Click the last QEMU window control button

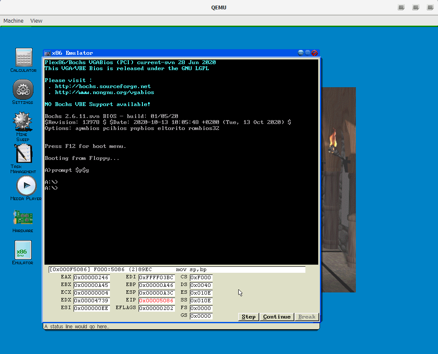[x=430, y=8]
